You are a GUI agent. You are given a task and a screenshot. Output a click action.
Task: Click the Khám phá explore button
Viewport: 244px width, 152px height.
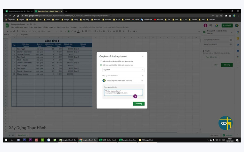pos(227,135)
